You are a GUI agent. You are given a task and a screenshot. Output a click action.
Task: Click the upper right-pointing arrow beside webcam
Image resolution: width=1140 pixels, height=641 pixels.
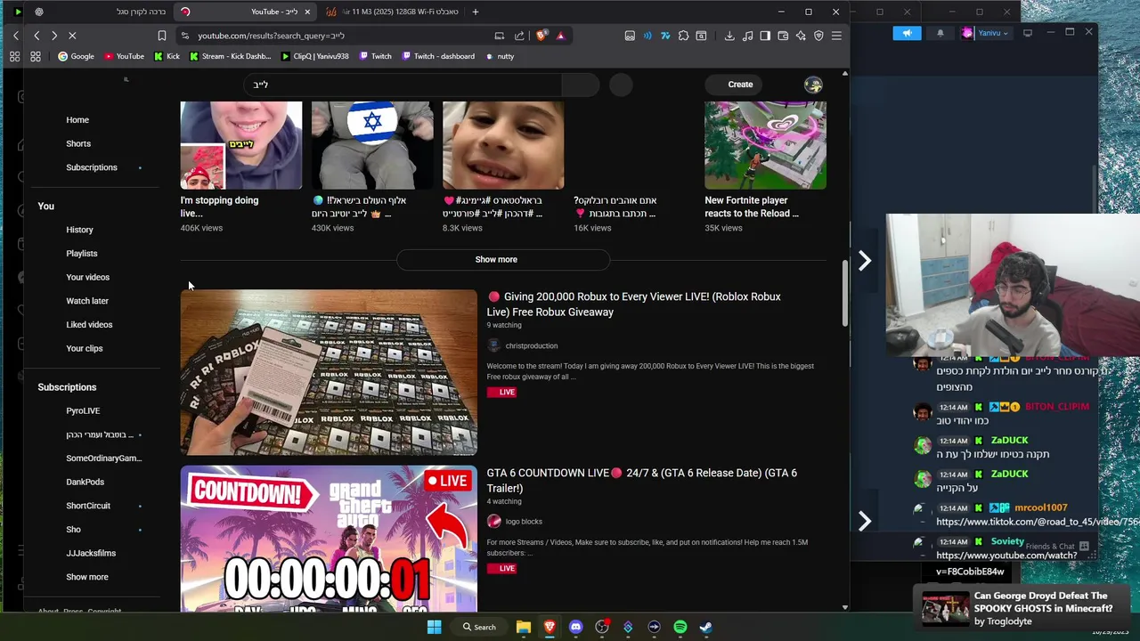pos(864,261)
